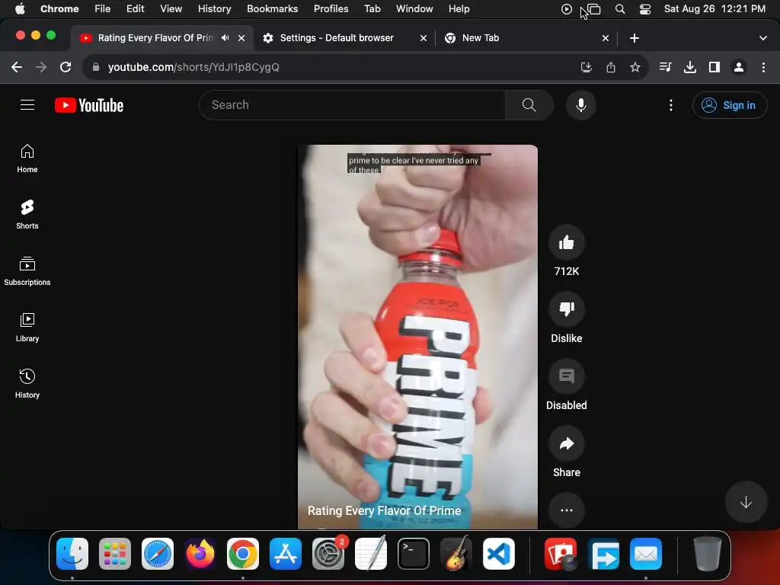Image resolution: width=780 pixels, height=585 pixels.
Task: Open Shorts in the sidebar
Action: point(27,215)
